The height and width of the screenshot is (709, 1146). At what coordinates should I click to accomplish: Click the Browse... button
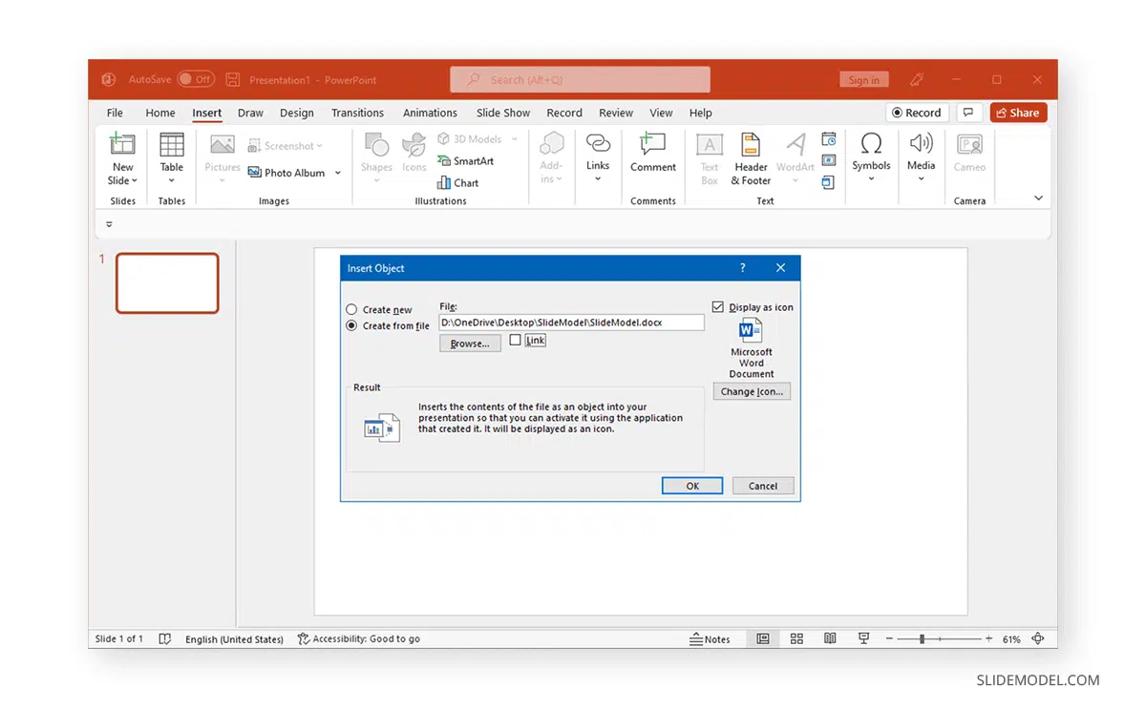point(470,344)
